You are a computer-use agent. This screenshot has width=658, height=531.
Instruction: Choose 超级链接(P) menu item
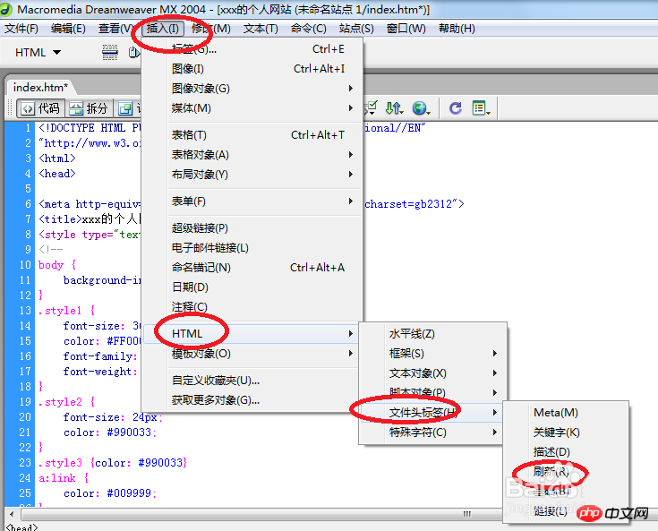click(252, 228)
